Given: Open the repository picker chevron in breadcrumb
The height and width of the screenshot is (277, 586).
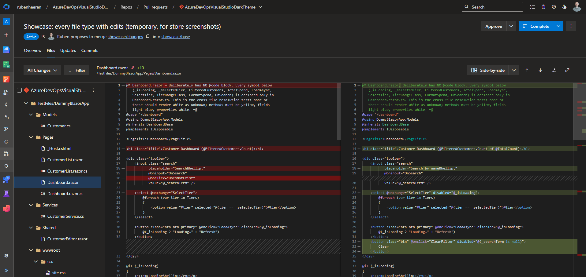Looking at the screenshot, I should click(260, 7).
